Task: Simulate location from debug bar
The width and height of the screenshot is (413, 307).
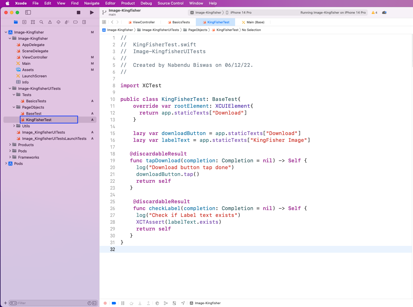Action: coord(183,303)
